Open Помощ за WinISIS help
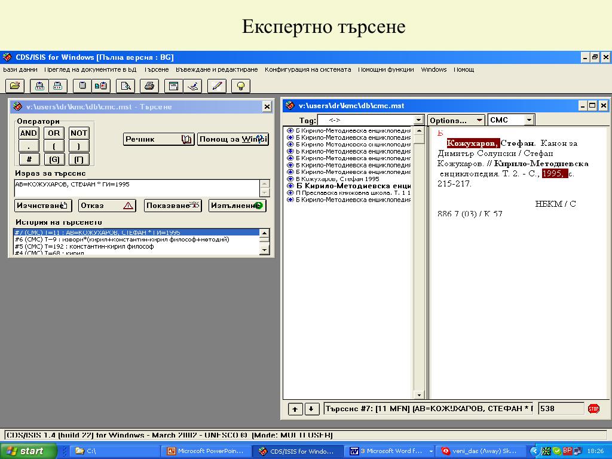 [x=233, y=139]
